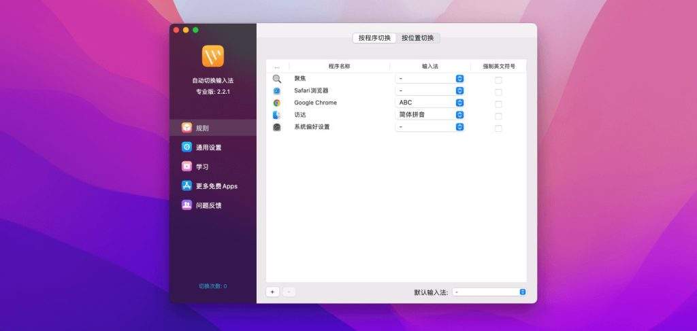The width and height of the screenshot is (697, 331).
Task: Switch to 按位置切换 tab
Action: point(417,38)
